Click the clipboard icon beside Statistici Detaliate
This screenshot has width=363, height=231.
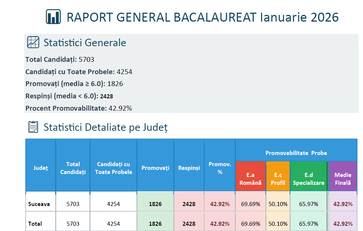coord(33,127)
